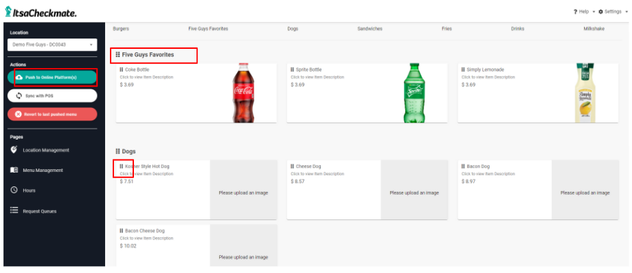Click the Location Management sidebar icon
The image size is (632, 273).
click(x=14, y=150)
